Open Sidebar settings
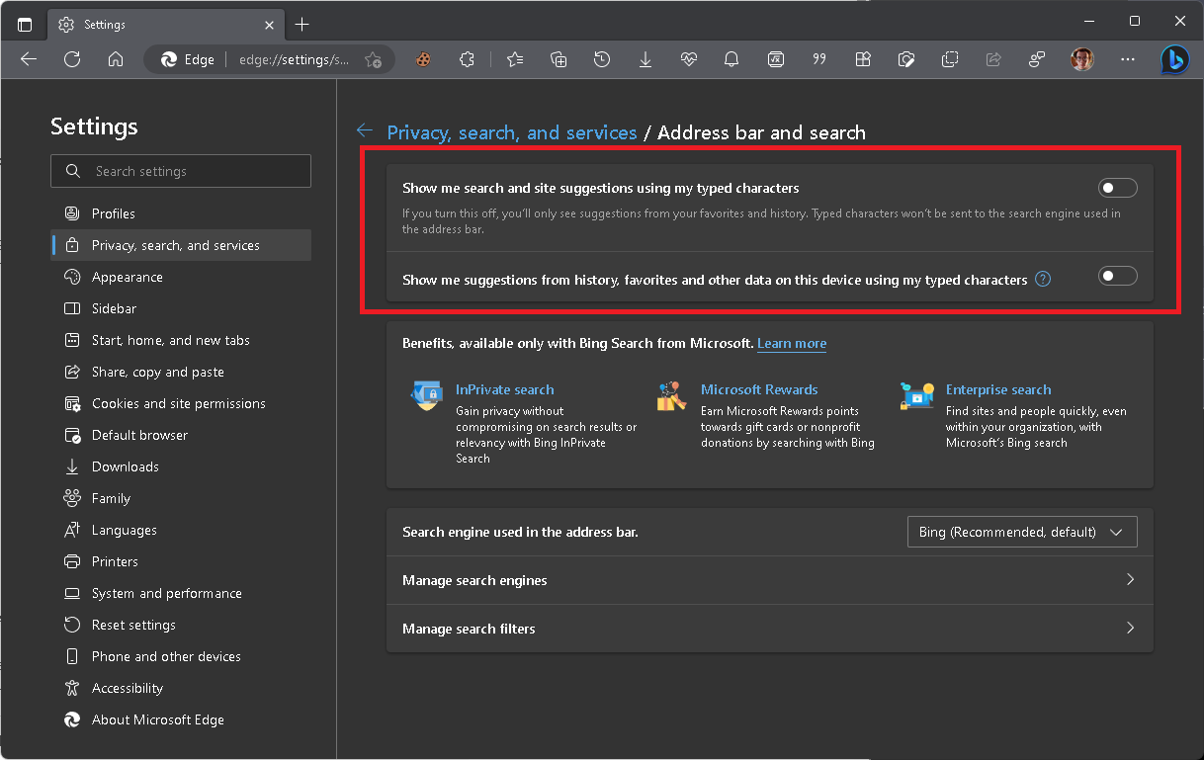This screenshot has height=760, width=1204. point(181,308)
